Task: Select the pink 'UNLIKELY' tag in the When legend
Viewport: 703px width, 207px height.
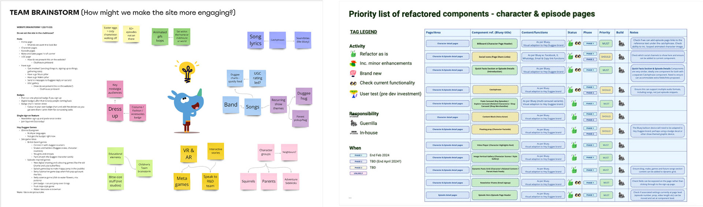Action: 358,173
